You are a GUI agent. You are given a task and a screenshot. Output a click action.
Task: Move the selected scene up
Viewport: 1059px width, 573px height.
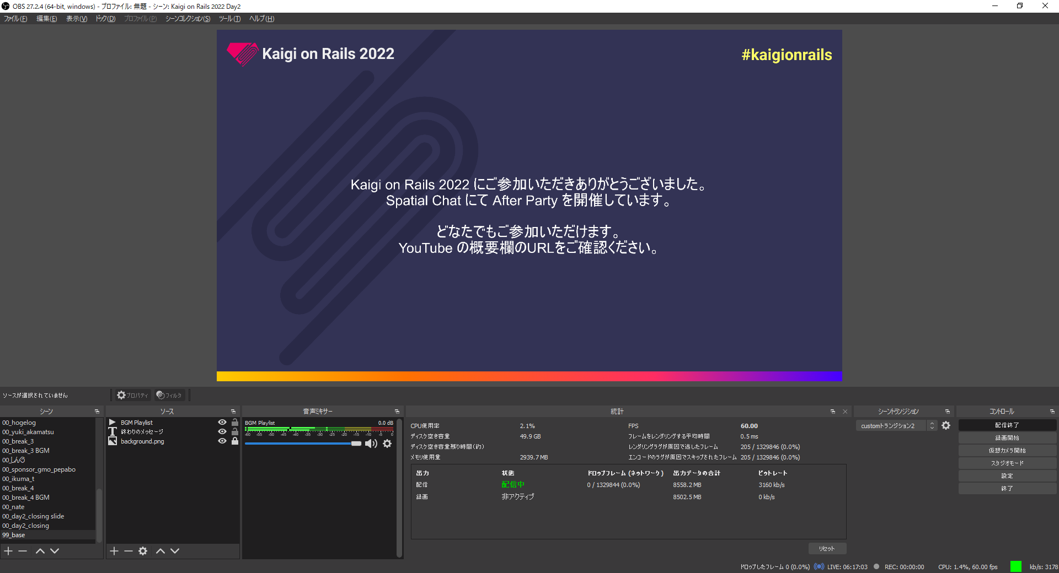(x=40, y=551)
